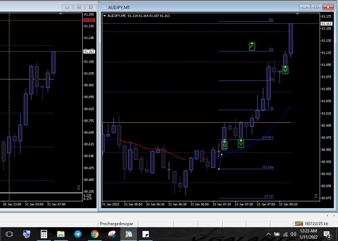Viewport: 338px width, 241px height.
Task: Click the leftmost green up-arrow signal icon
Action: [x=224, y=145]
